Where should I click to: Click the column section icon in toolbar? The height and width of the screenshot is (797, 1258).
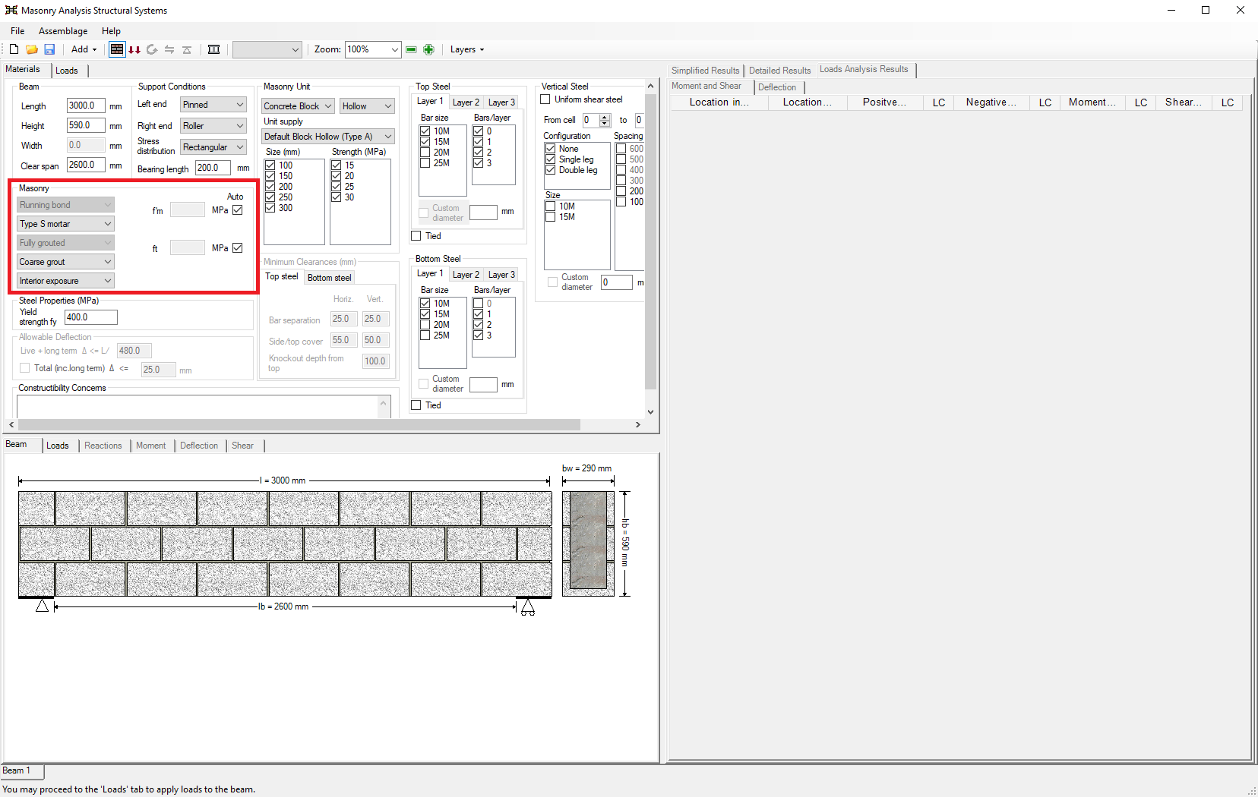pos(214,49)
